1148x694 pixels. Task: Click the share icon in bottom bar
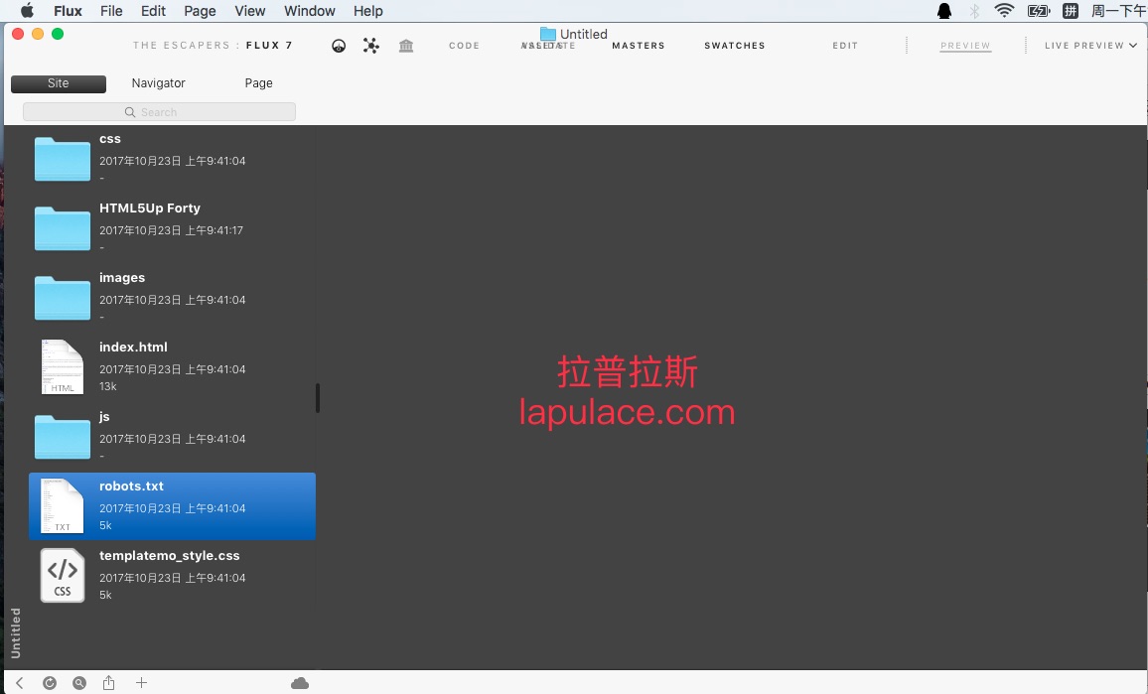click(x=108, y=682)
